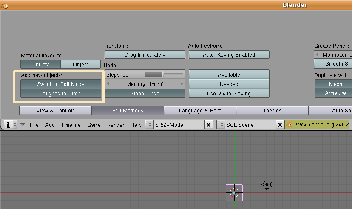Open the Add menu
The width and height of the screenshot is (352, 209).
pyautogui.click(x=50, y=125)
